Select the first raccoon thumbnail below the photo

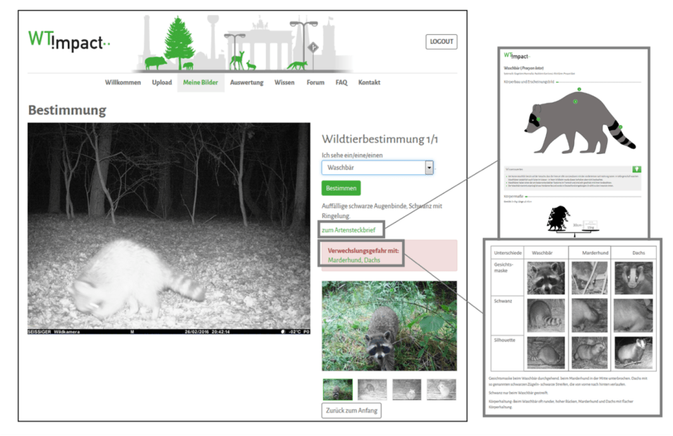point(337,389)
